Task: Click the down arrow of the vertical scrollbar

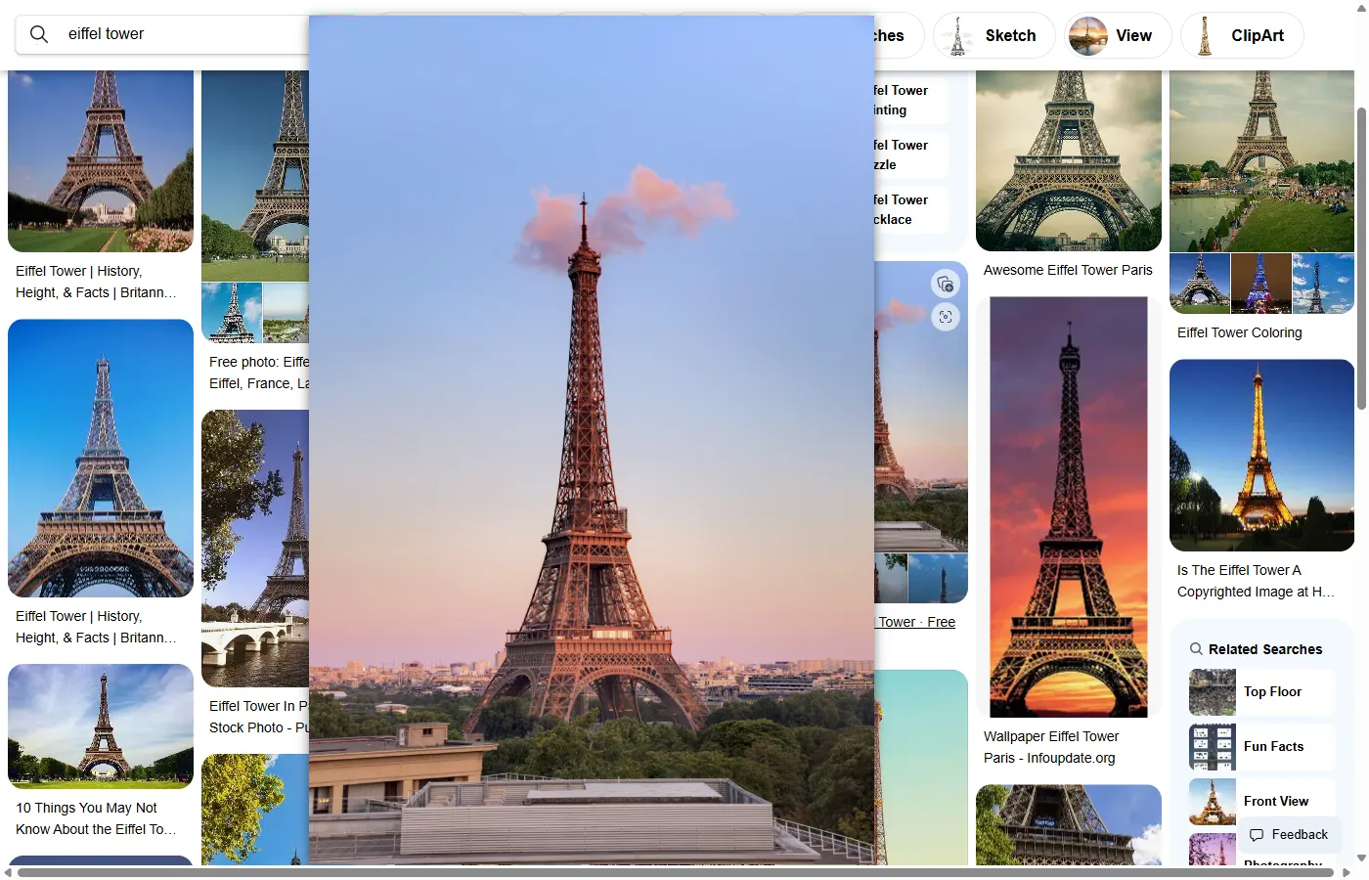Action: (x=1361, y=858)
